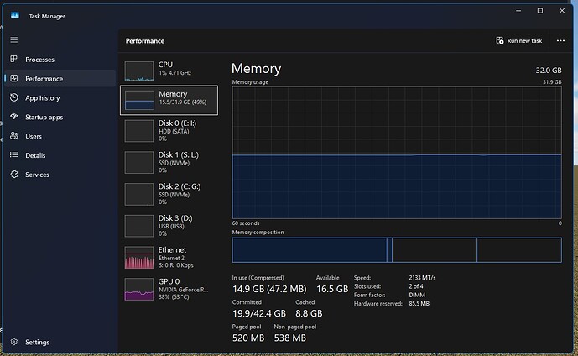Click the 2133 MT/s speed value
Viewport: 578px width, 356px height.
(422, 278)
